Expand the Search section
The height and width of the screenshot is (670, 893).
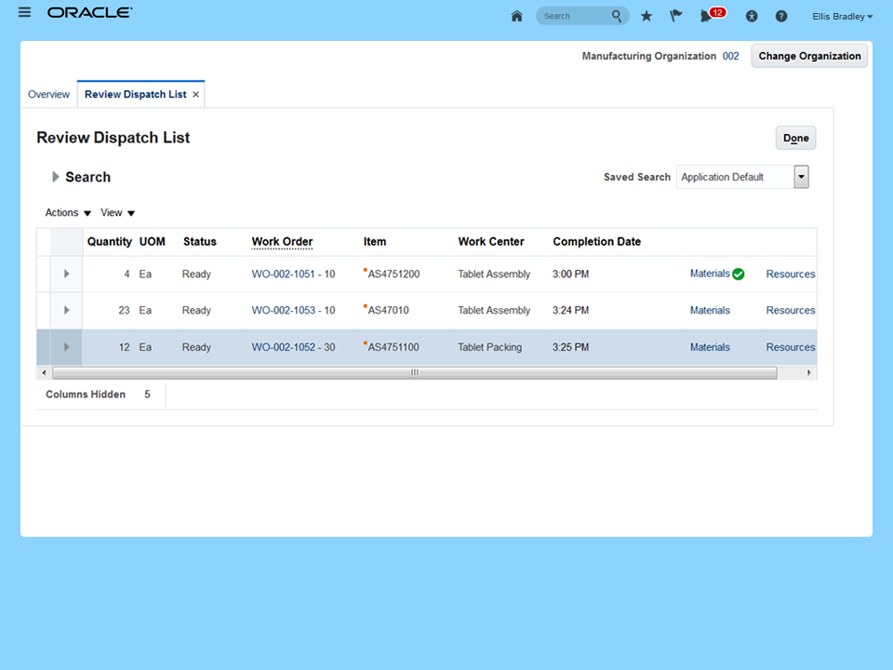tap(55, 177)
